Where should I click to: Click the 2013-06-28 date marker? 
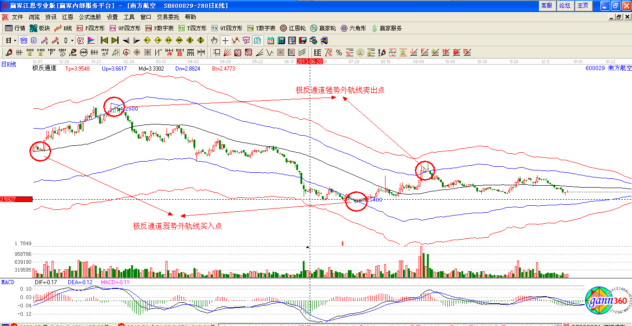pos(310,61)
